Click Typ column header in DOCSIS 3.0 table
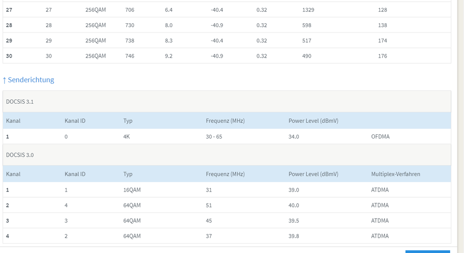Screen dimensions: 464x253 click(x=128, y=174)
